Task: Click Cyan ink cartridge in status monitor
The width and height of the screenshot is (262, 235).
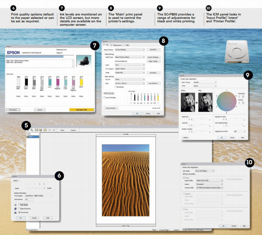Action: pyautogui.click(x=50, y=81)
